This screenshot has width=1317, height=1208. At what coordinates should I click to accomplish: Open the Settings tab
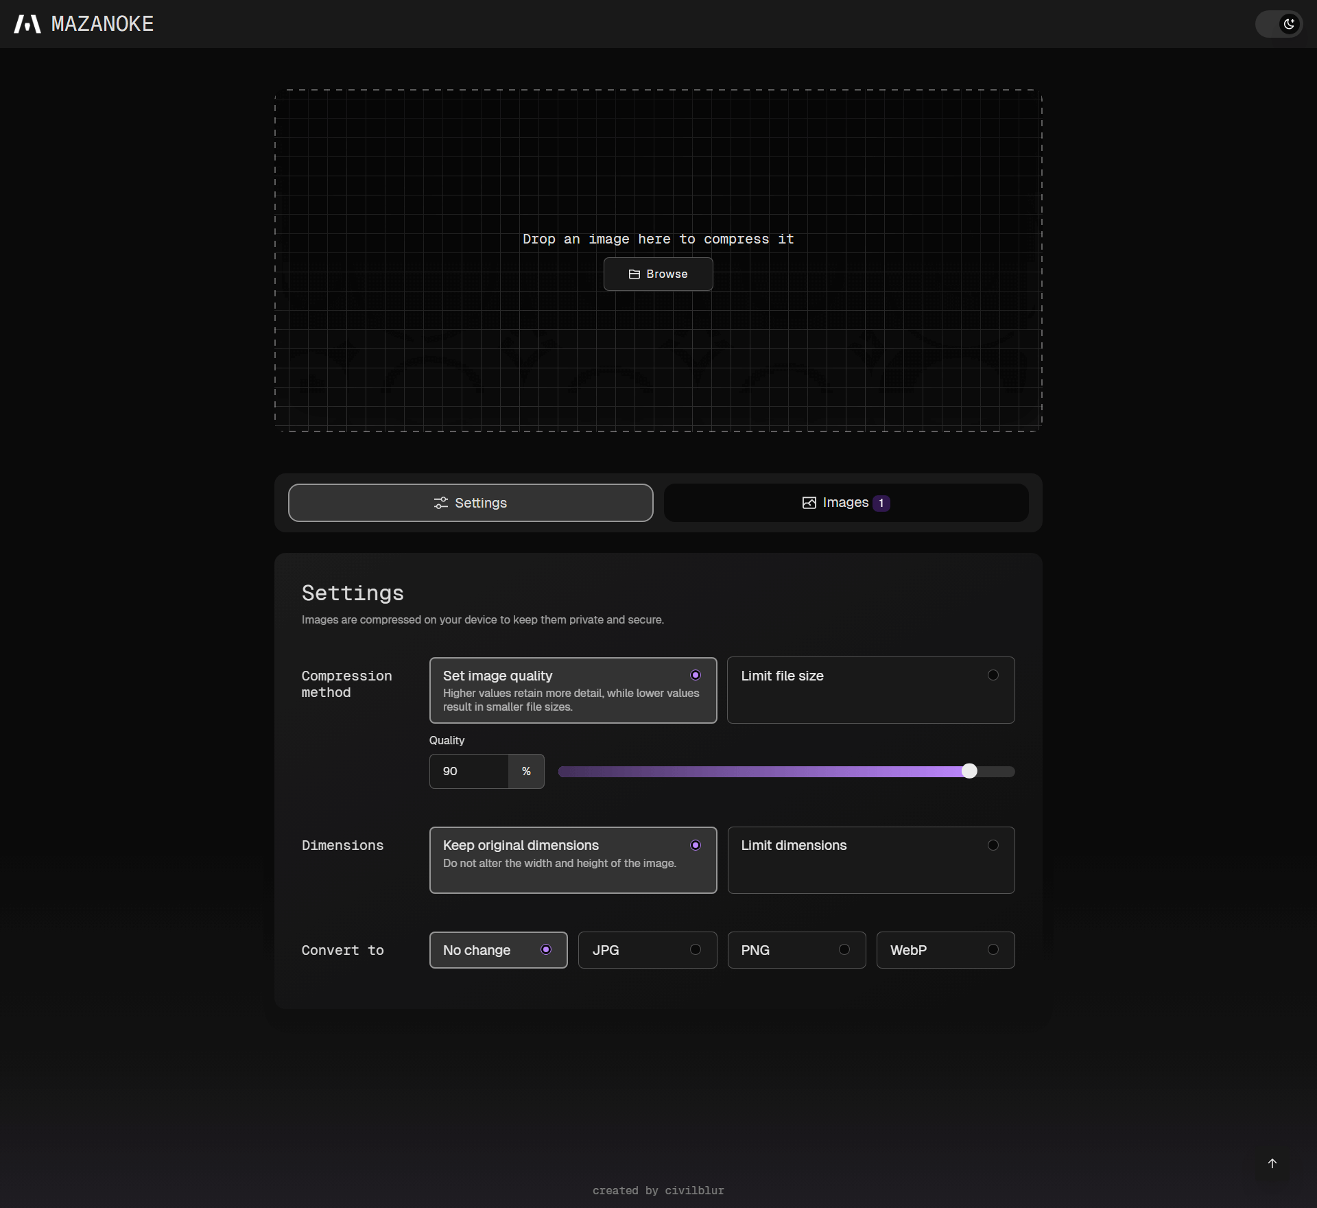click(x=471, y=503)
